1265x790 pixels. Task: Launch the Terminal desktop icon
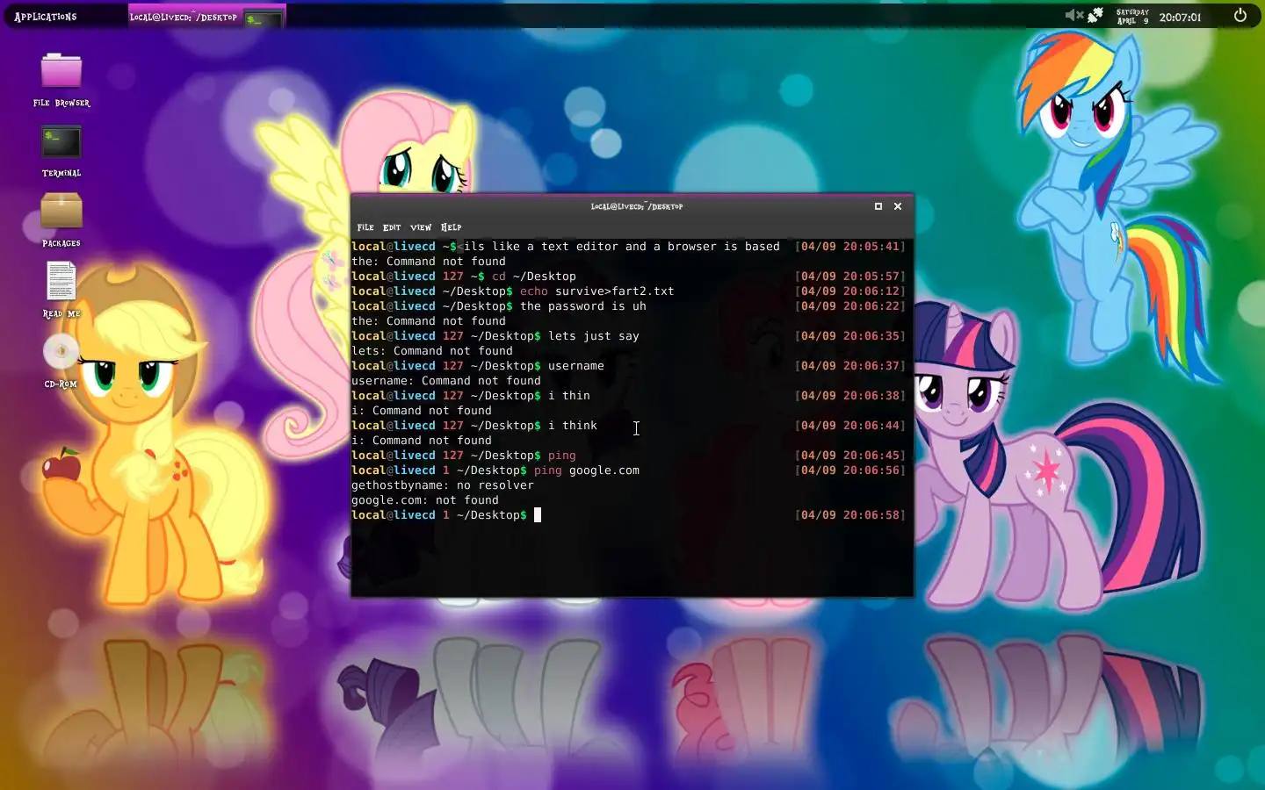click(61, 150)
